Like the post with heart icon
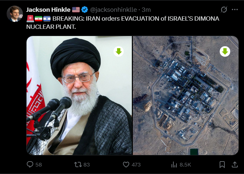 (x=126, y=164)
